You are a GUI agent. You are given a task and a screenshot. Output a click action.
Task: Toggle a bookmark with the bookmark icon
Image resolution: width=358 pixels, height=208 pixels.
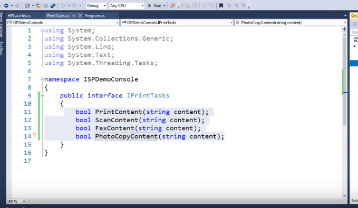coord(221,5)
